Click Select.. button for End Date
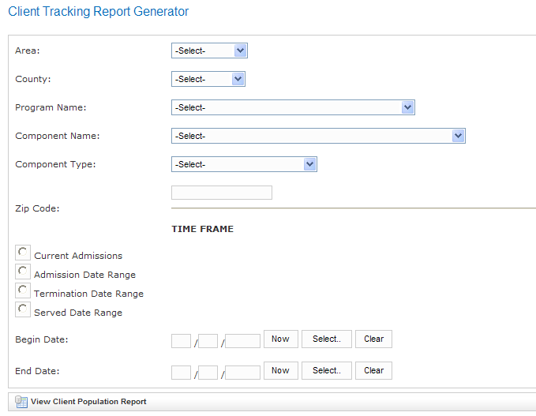Image resolution: width=536 pixels, height=416 pixels. [x=327, y=370]
